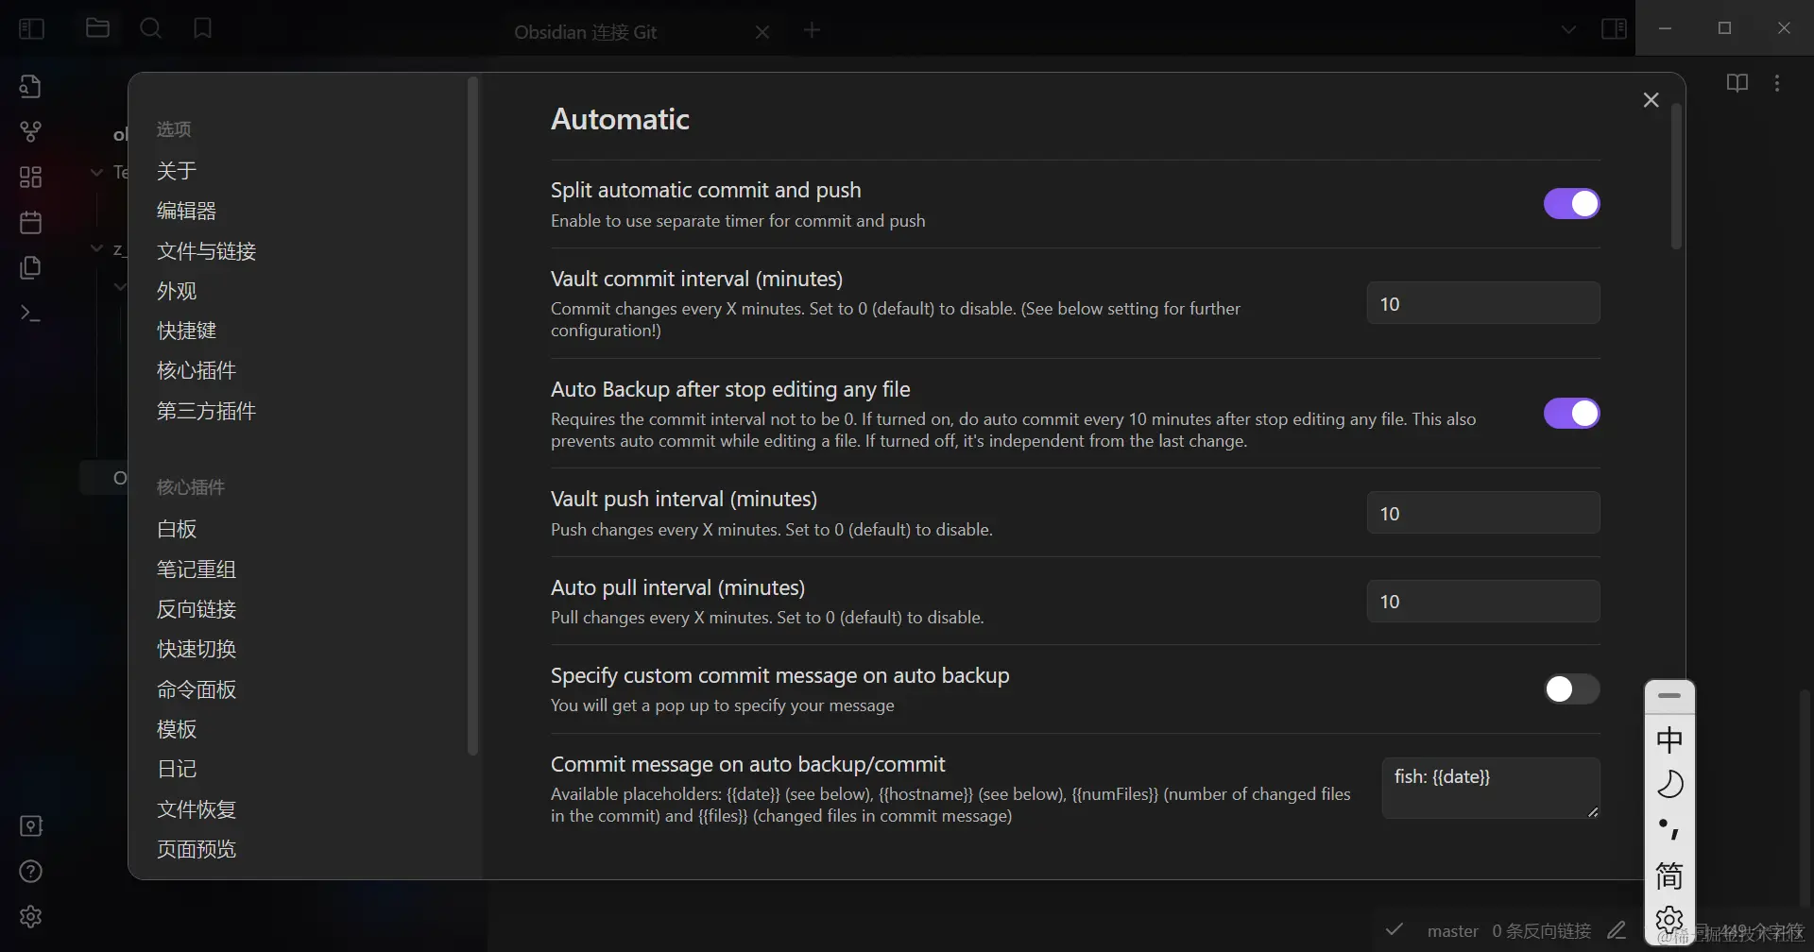Open the help icon in the ribbon
The width and height of the screenshot is (1814, 952).
(x=30, y=872)
